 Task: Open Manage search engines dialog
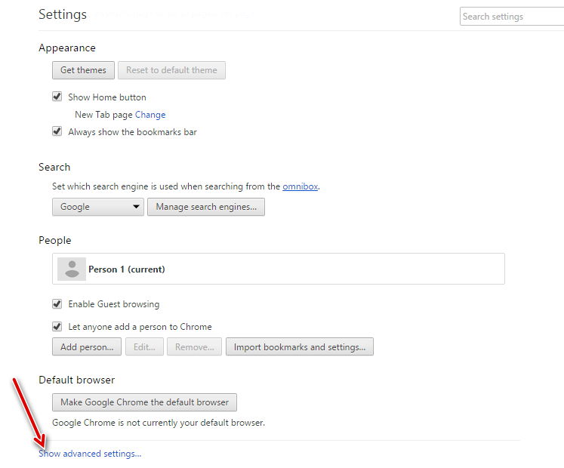click(x=205, y=207)
